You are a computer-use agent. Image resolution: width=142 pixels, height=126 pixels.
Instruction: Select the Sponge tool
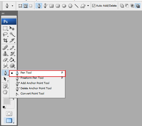click(x=12, y=66)
